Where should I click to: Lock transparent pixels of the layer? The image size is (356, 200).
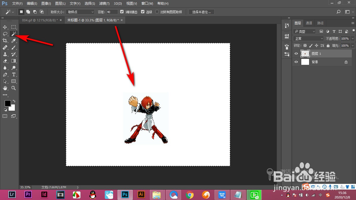tap(305, 46)
